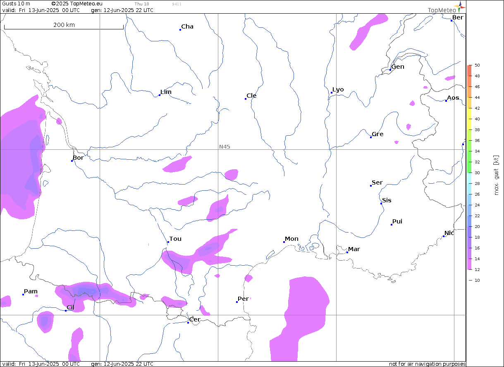Select the Pui city label
This screenshot has width=504, height=367.
(x=397, y=221)
